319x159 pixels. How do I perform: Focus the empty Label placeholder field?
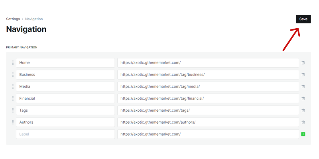65,134
